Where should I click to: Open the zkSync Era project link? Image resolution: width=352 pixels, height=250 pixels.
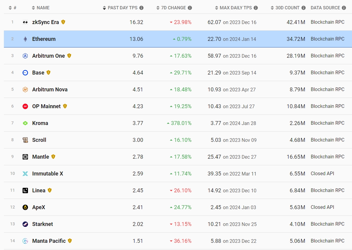(45, 22)
